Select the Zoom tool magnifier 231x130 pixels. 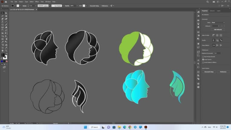click(6, 50)
